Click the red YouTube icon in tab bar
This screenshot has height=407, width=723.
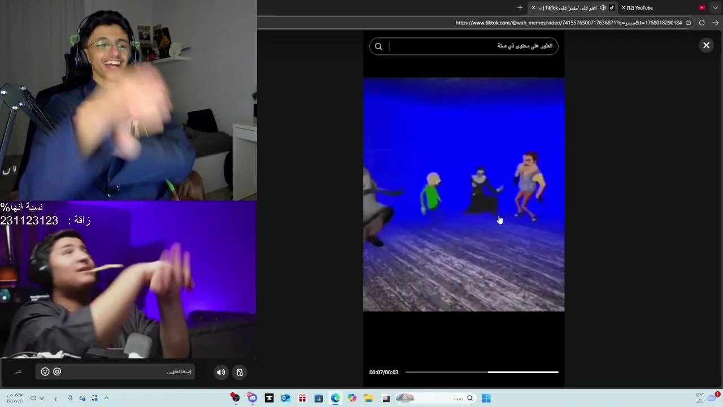(702, 8)
